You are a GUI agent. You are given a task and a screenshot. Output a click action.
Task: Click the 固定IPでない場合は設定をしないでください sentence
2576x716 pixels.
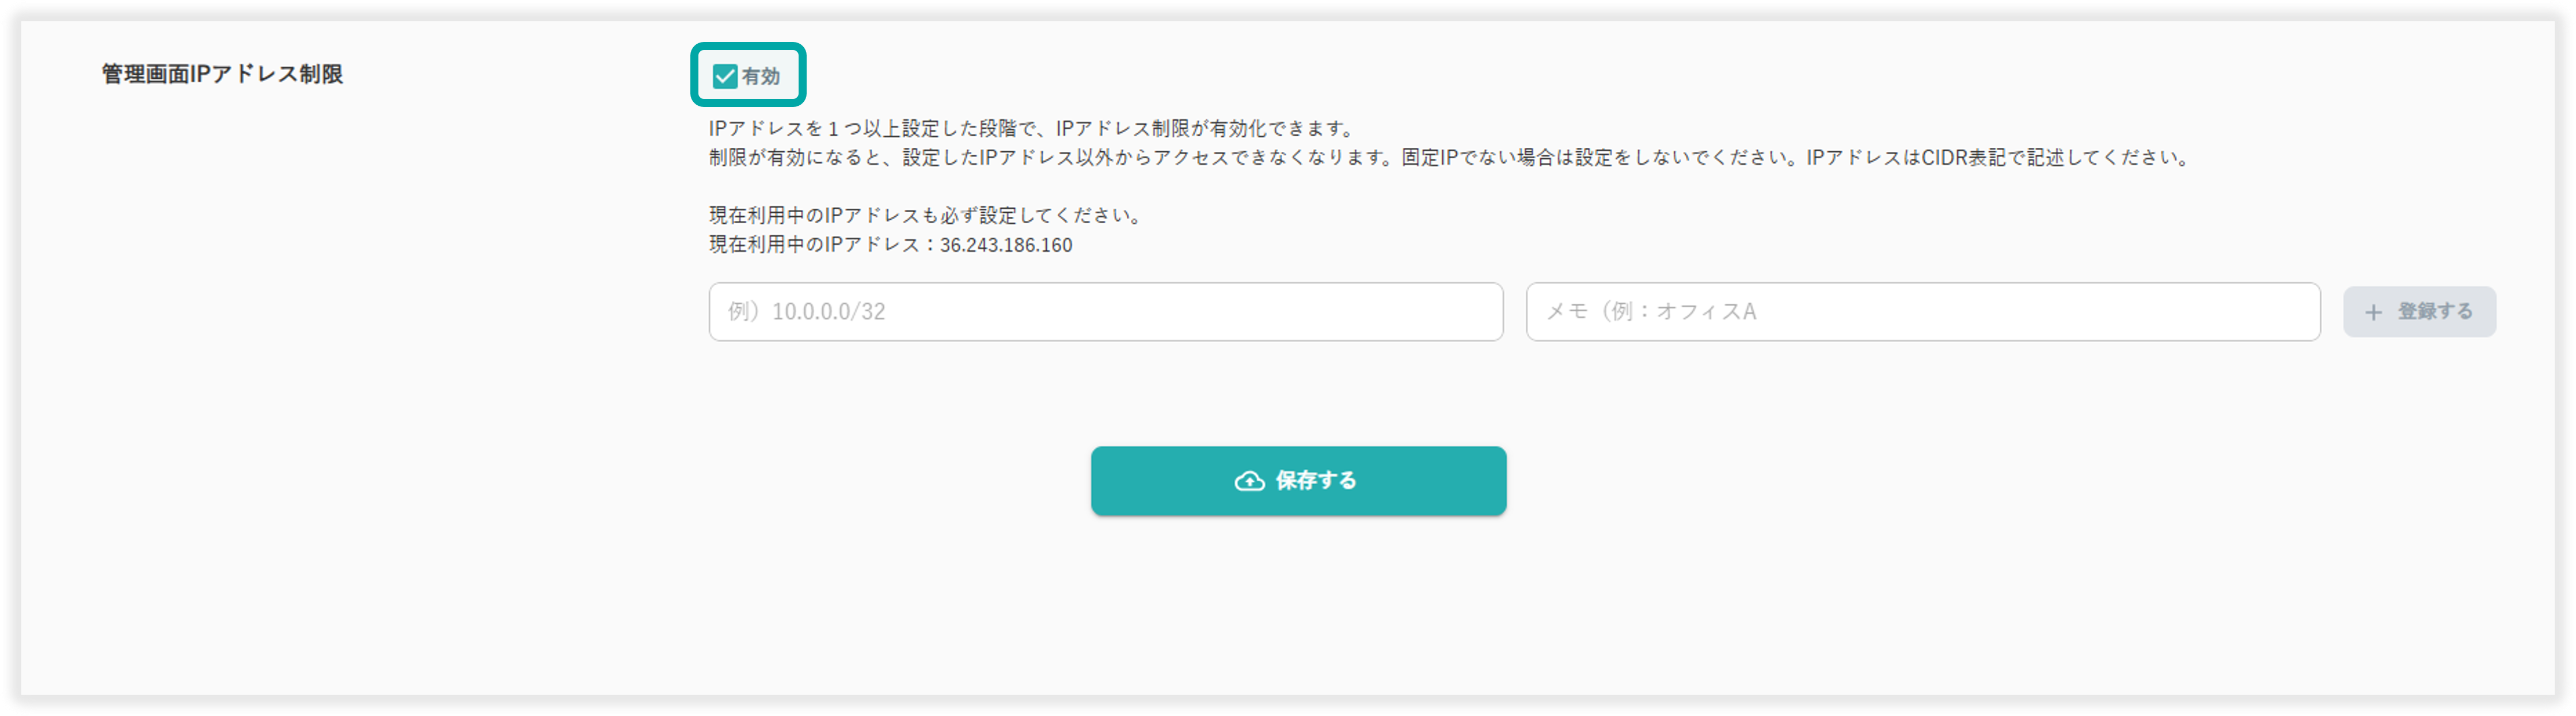coord(1600,158)
